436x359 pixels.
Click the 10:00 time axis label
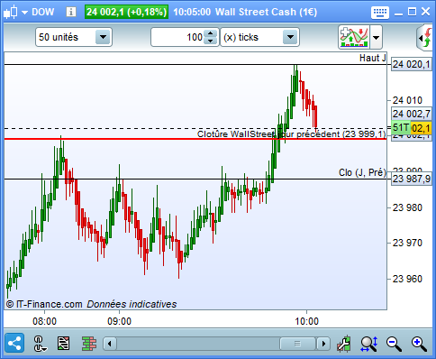[306, 321]
